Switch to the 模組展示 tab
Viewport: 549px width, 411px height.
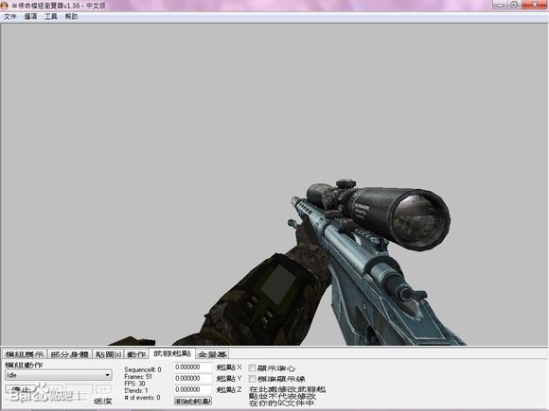25,354
